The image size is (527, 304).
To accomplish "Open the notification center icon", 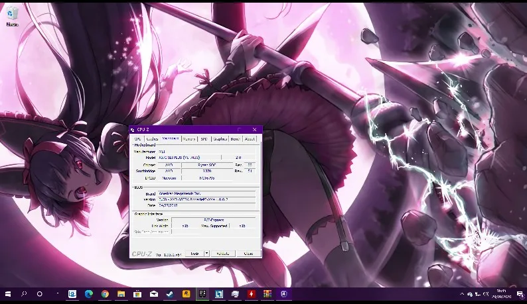I will point(520,293).
